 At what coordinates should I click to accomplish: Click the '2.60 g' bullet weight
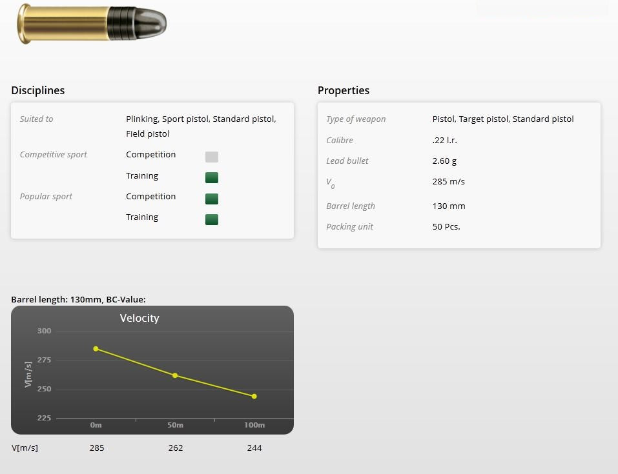pyautogui.click(x=444, y=161)
